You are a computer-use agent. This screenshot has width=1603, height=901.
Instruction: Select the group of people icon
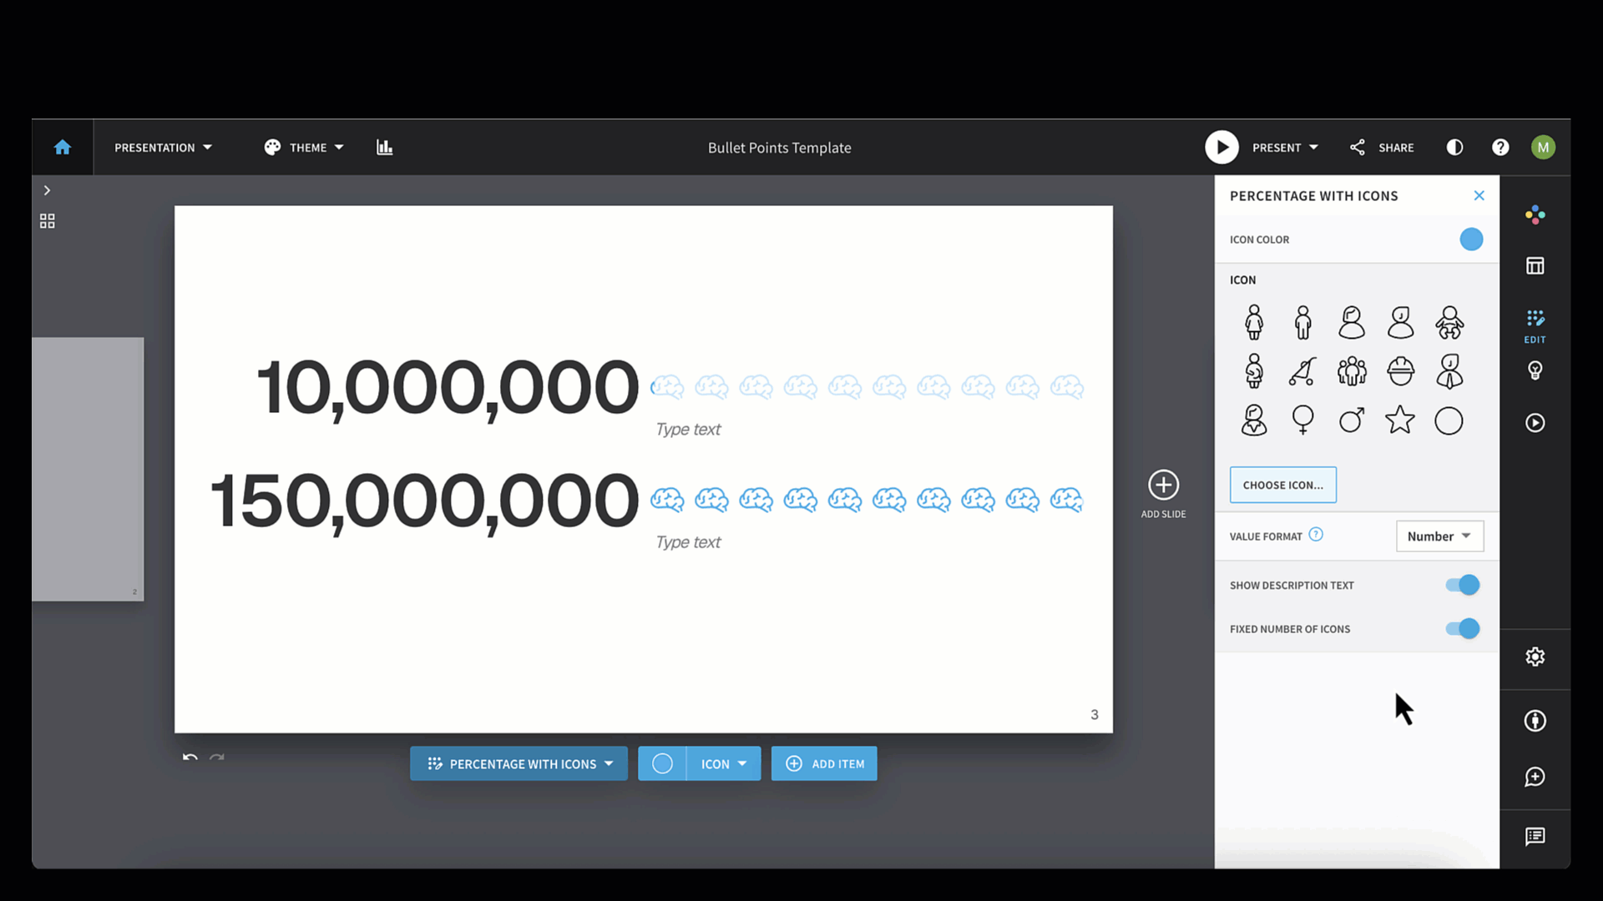tap(1352, 371)
